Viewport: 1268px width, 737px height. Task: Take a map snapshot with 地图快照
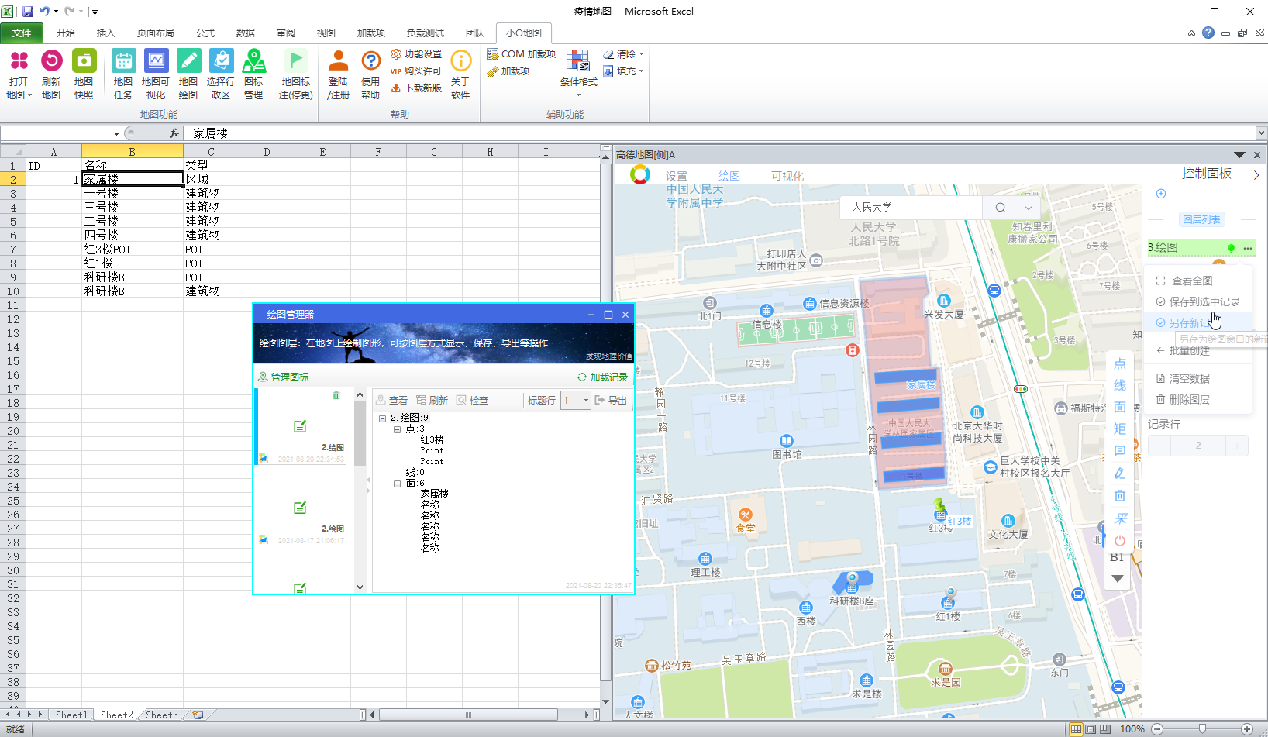click(84, 74)
